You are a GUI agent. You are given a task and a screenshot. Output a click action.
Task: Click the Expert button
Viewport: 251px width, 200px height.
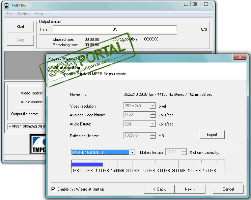[212, 135]
